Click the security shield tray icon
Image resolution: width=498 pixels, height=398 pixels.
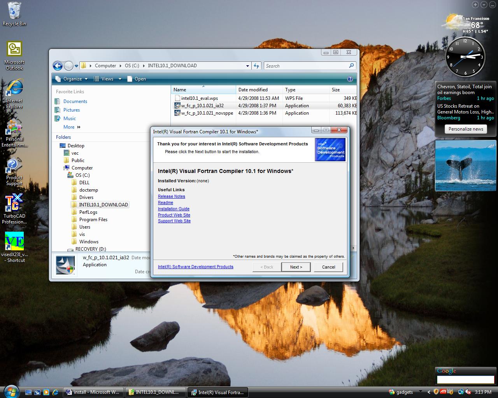(x=436, y=392)
